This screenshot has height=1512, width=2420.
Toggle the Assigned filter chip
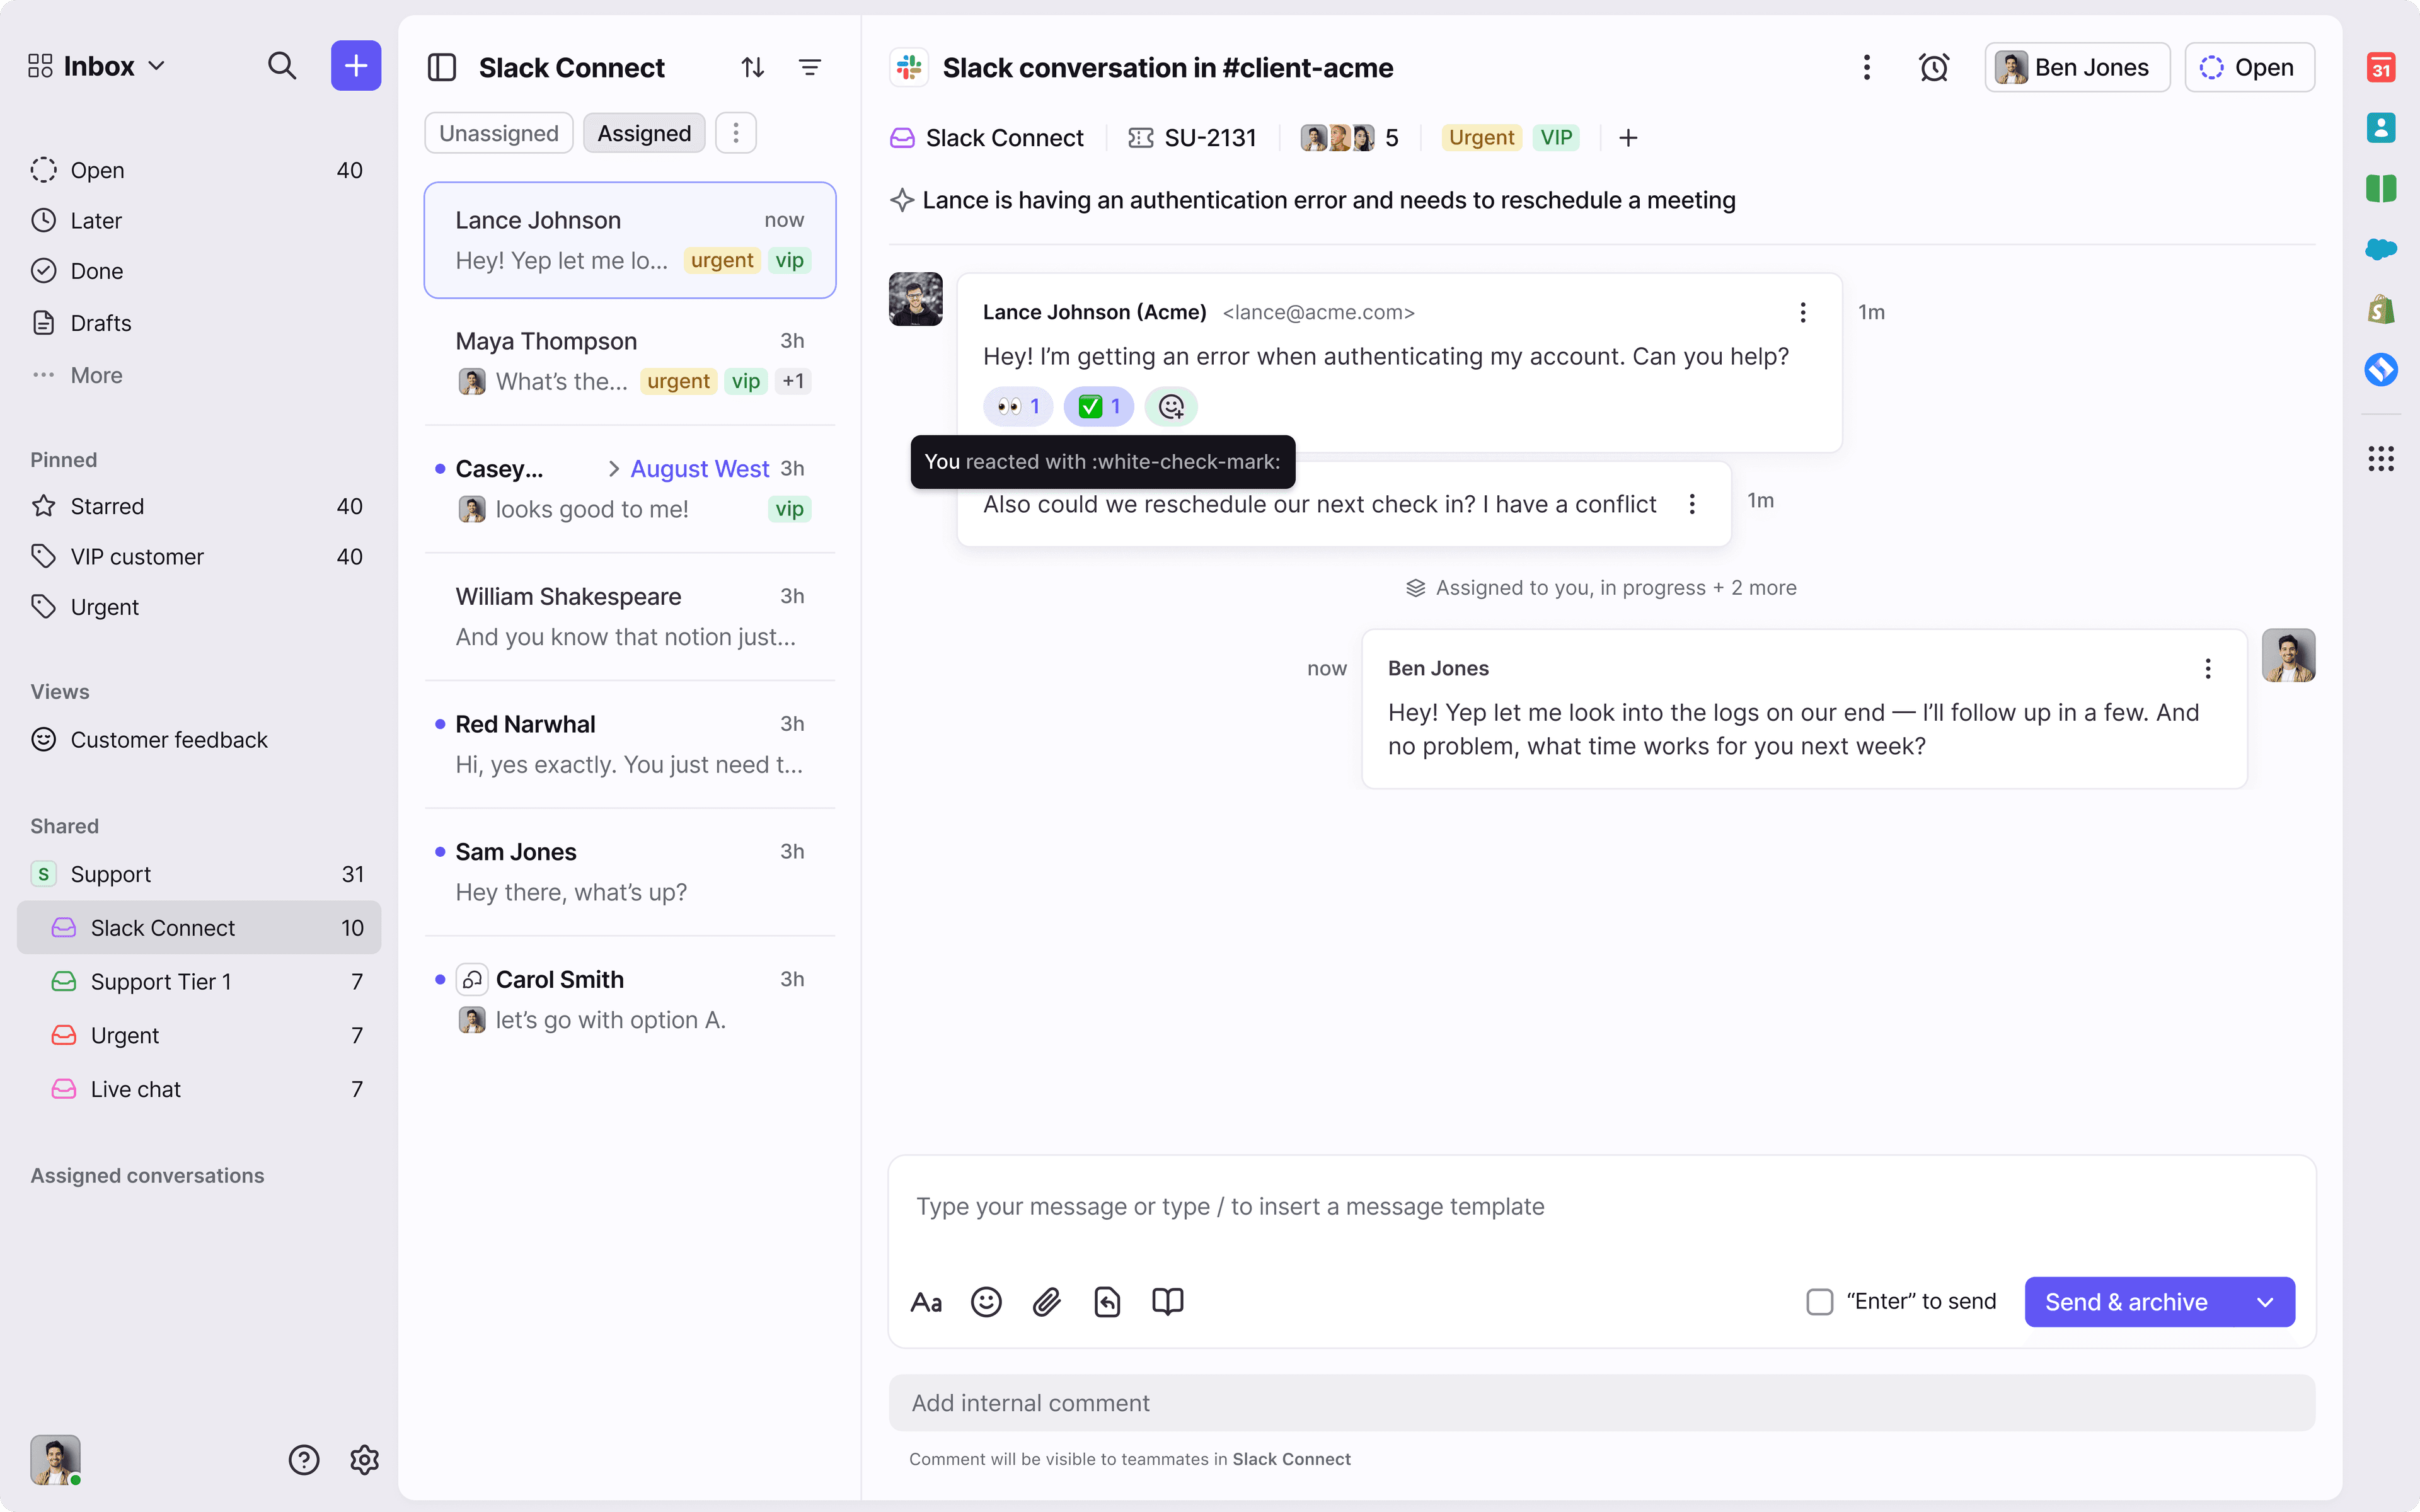click(644, 133)
